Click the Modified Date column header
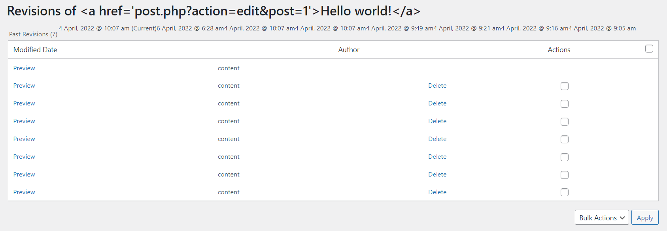Screen dimensions: 667x231 click(x=35, y=50)
